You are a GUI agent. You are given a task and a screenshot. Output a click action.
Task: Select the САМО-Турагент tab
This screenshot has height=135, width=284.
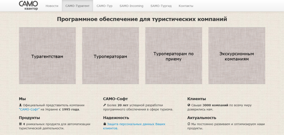pos(78,6)
